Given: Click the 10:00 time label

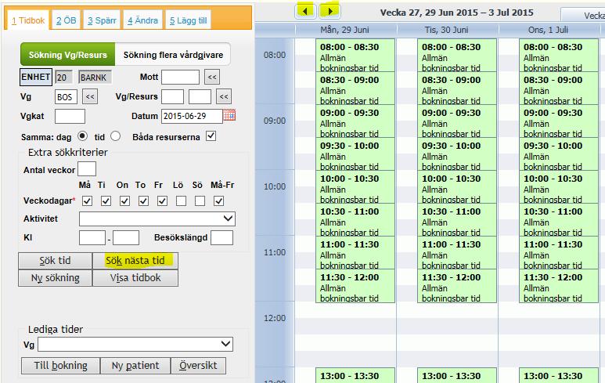Looking at the screenshot, I should (275, 186).
